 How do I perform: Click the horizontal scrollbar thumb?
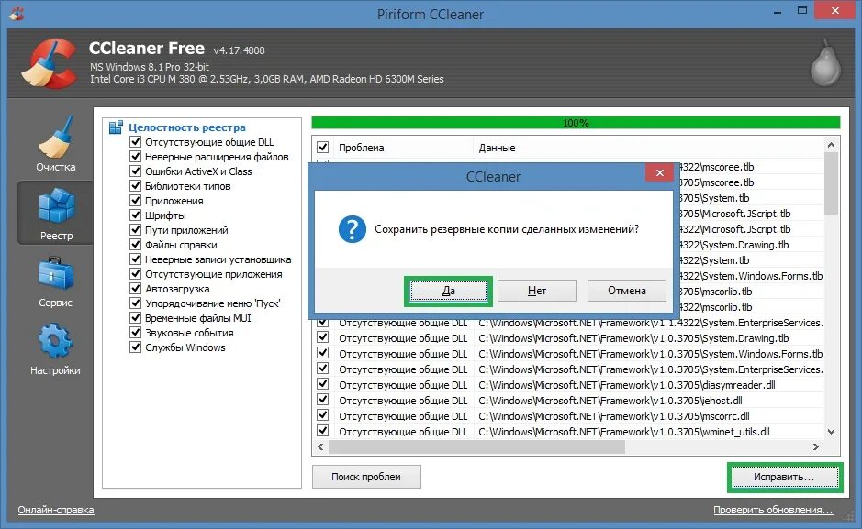click(x=476, y=446)
